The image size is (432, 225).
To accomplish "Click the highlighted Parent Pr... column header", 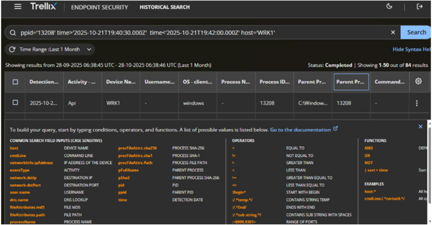I will [x=351, y=82].
